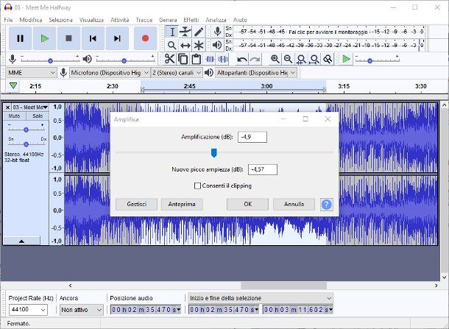Click the Gestisci button
This screenshot has width=449, height=329.
pyautogui.click(x=137, y=204)
